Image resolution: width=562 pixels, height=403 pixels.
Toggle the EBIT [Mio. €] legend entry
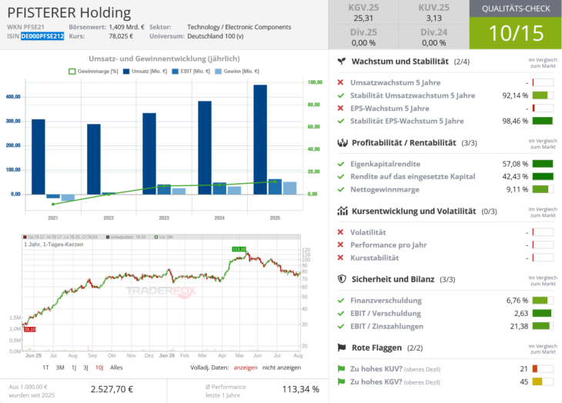tap(191, 72)
